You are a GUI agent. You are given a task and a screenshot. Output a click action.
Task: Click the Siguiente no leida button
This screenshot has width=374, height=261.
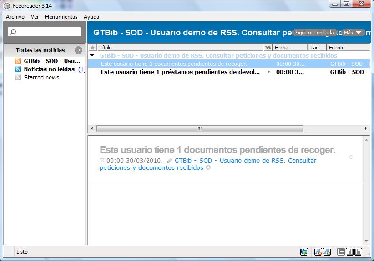(x=314, y=33)
